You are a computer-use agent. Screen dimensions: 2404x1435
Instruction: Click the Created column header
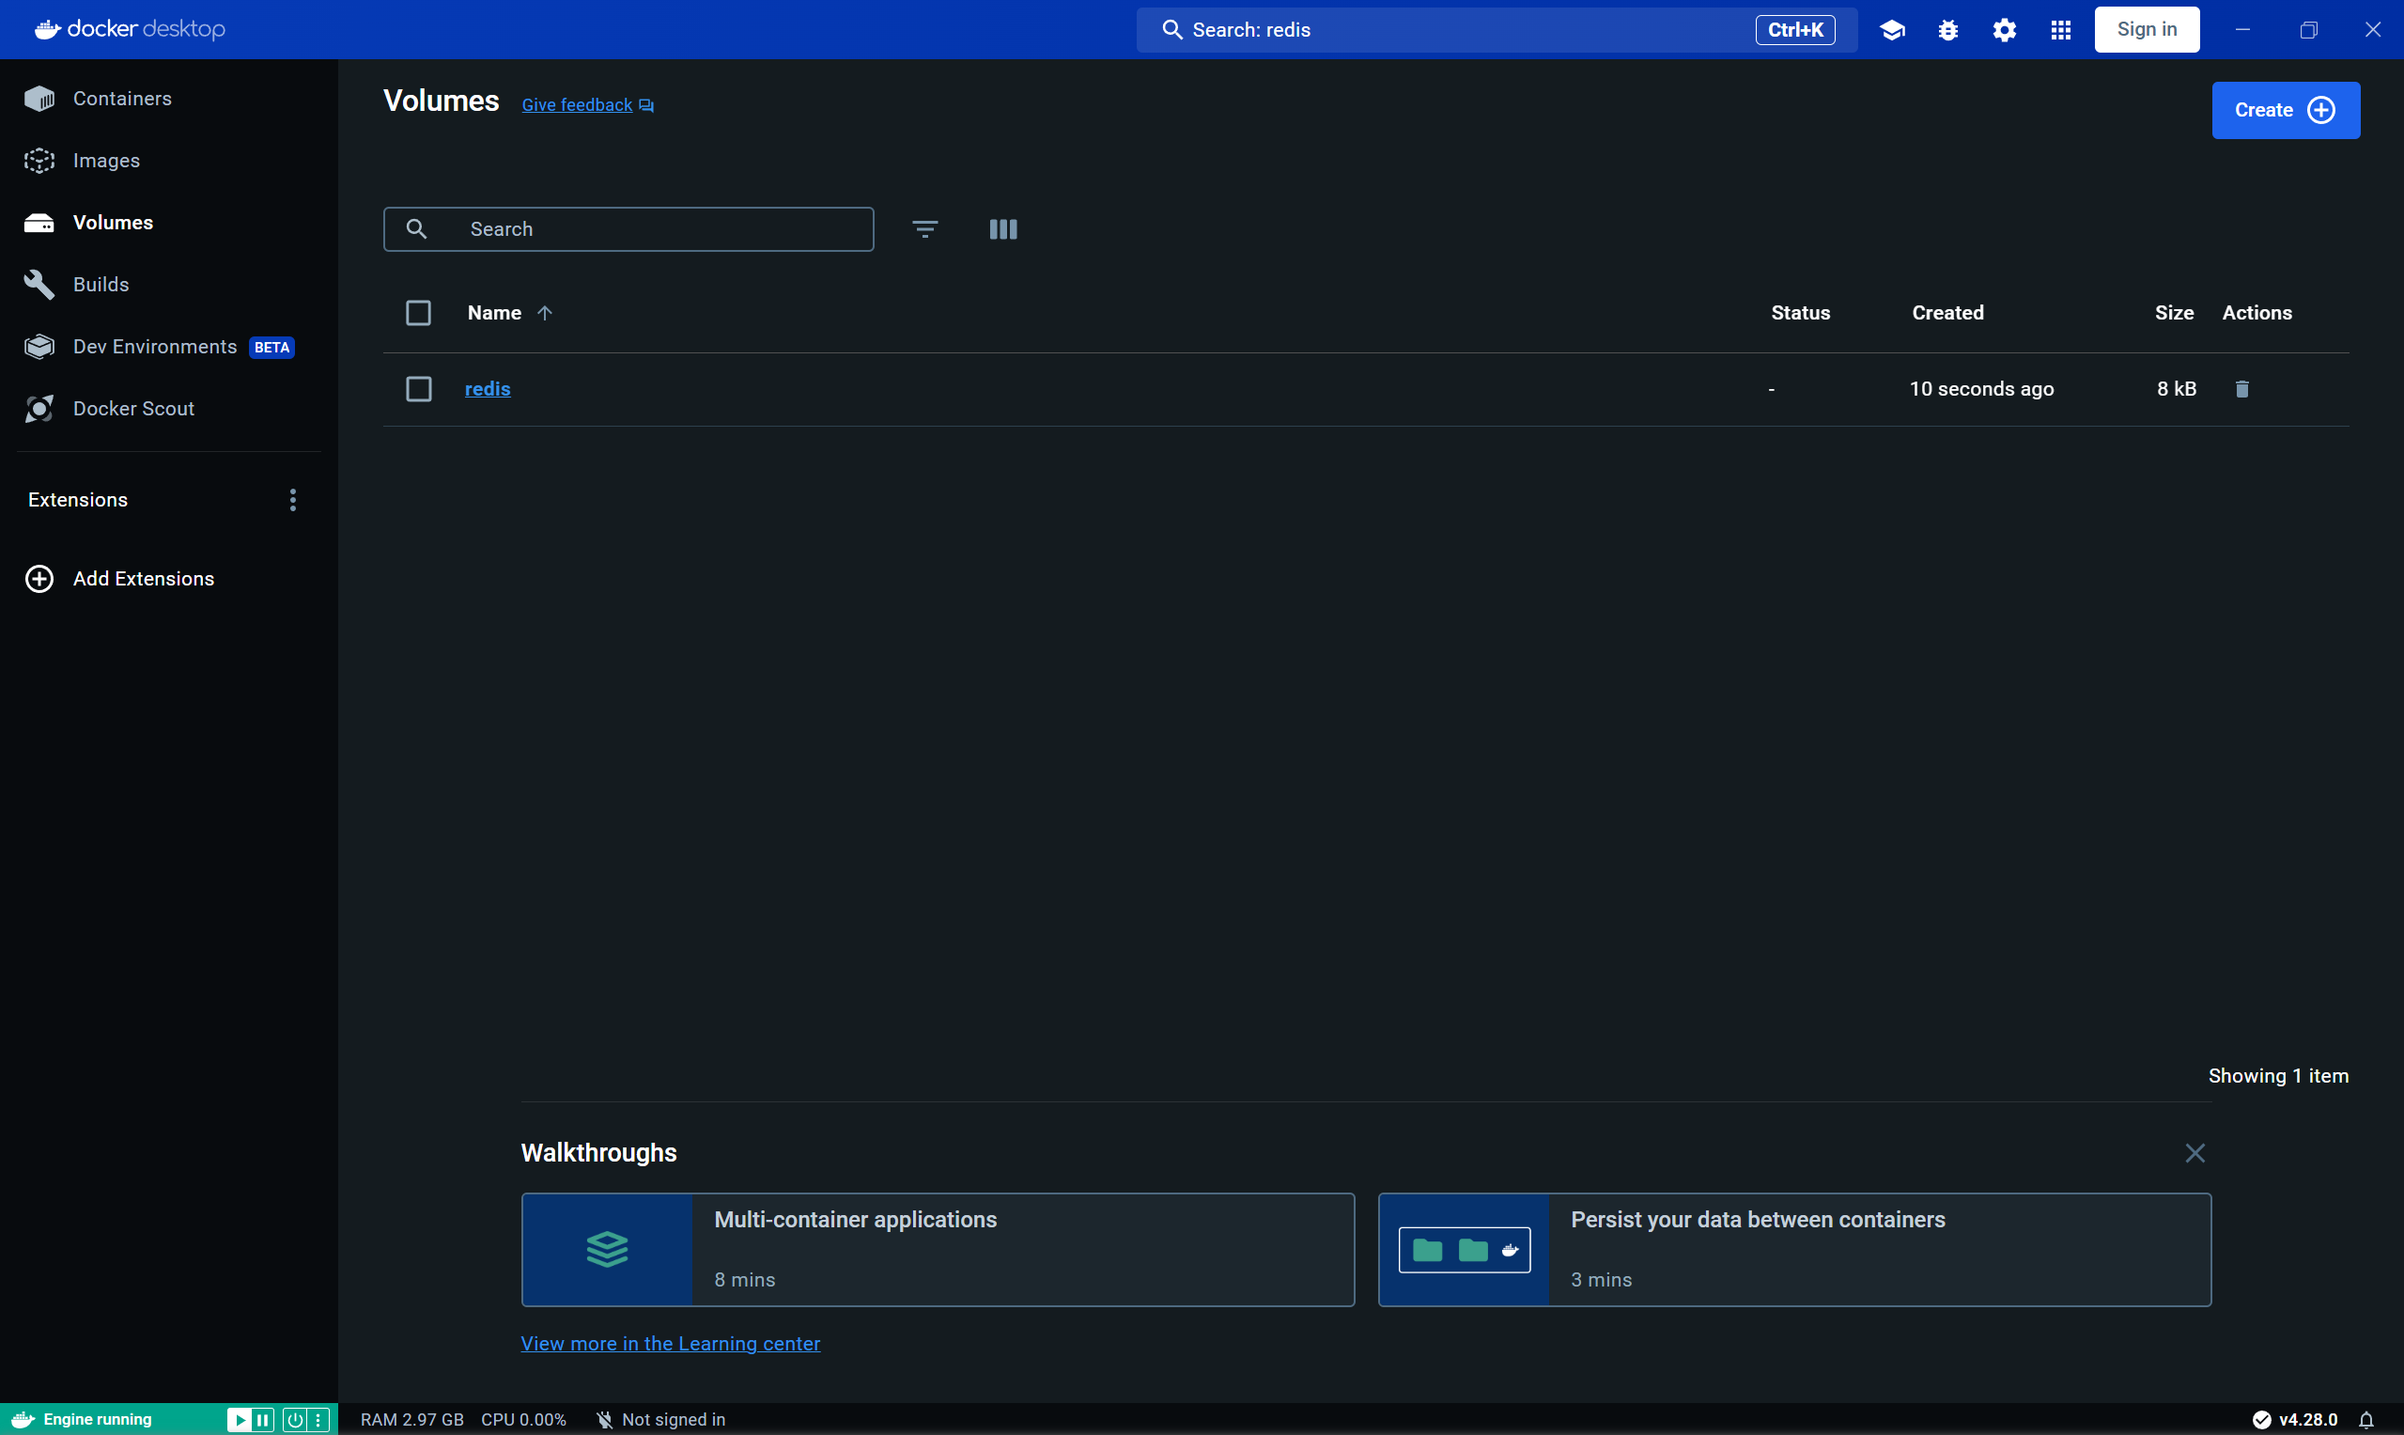point(1946,312)
